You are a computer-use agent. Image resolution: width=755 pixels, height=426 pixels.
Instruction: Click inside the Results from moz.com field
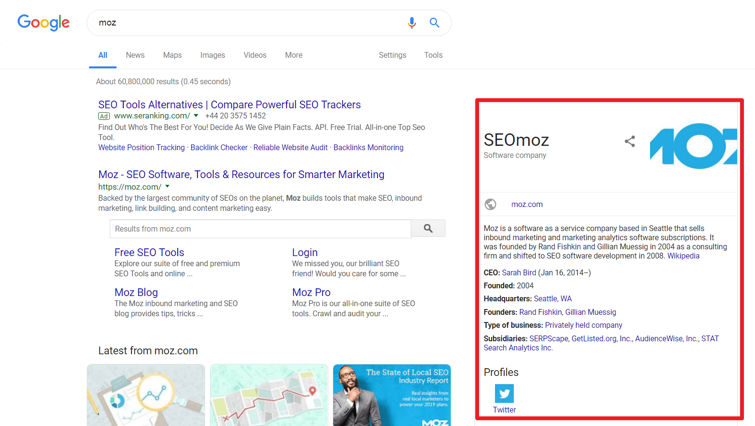(x=260, y=229)
